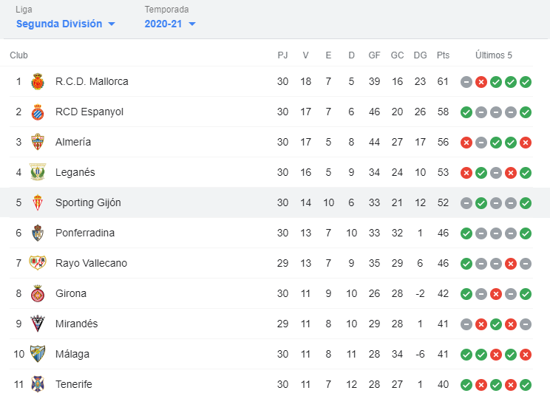Click the Últimos 5 column header
This screenshot has height=396, width=550.
coord(494,55)
